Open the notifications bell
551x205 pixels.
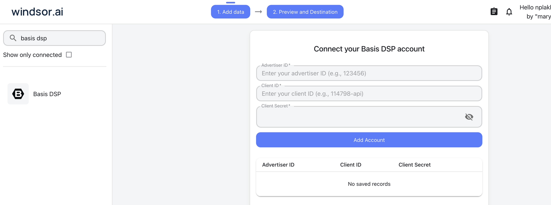[509, 12]
